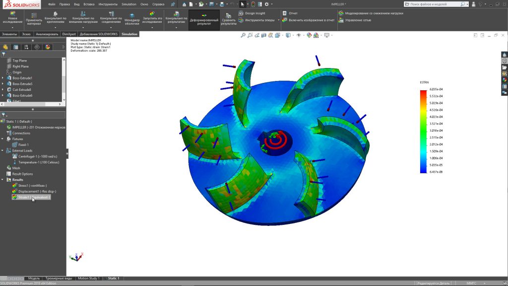Expand the Boss-Extrude1 feature node
Screen dimensions: 508x286
[3, 78]
